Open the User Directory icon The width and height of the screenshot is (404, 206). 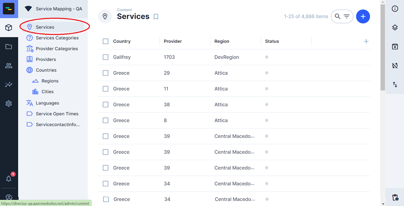9,66
